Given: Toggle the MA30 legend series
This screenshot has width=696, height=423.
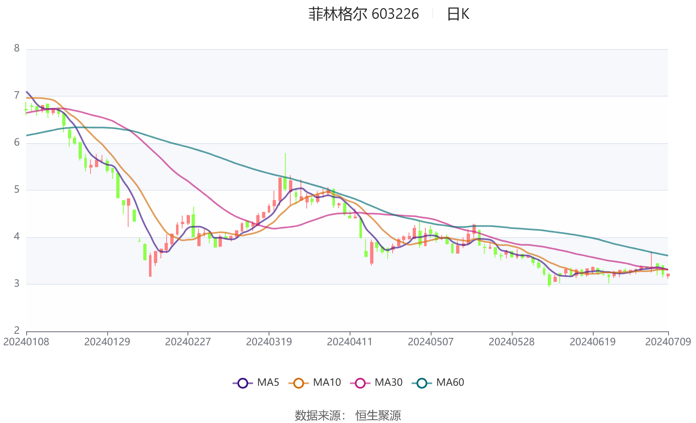Looking at the screenshot, I should click(376, 382).
